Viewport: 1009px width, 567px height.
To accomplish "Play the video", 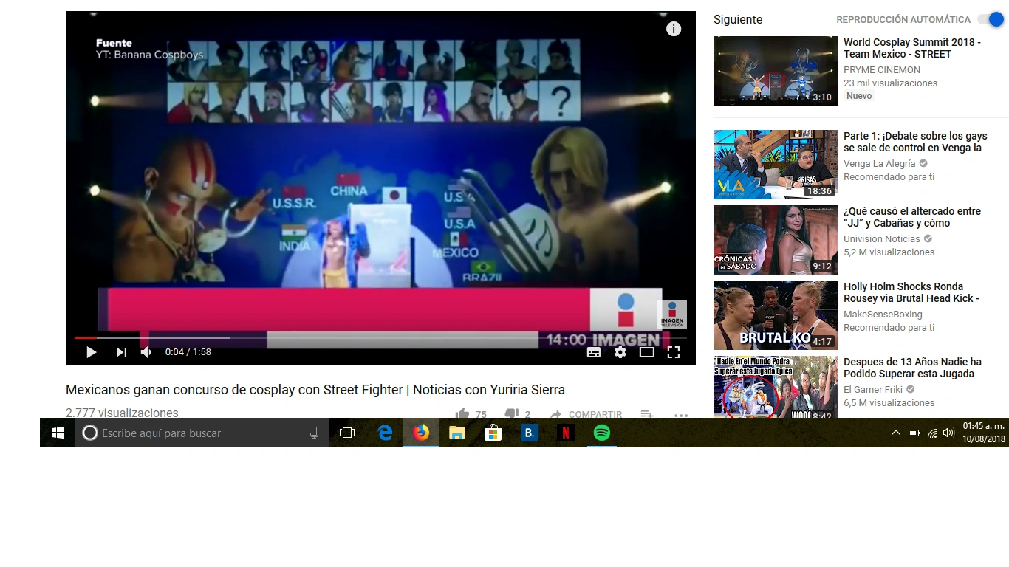I will point(92,352).
